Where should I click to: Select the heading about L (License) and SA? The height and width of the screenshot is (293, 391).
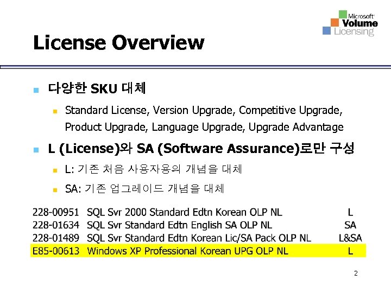tap(201, 149)
